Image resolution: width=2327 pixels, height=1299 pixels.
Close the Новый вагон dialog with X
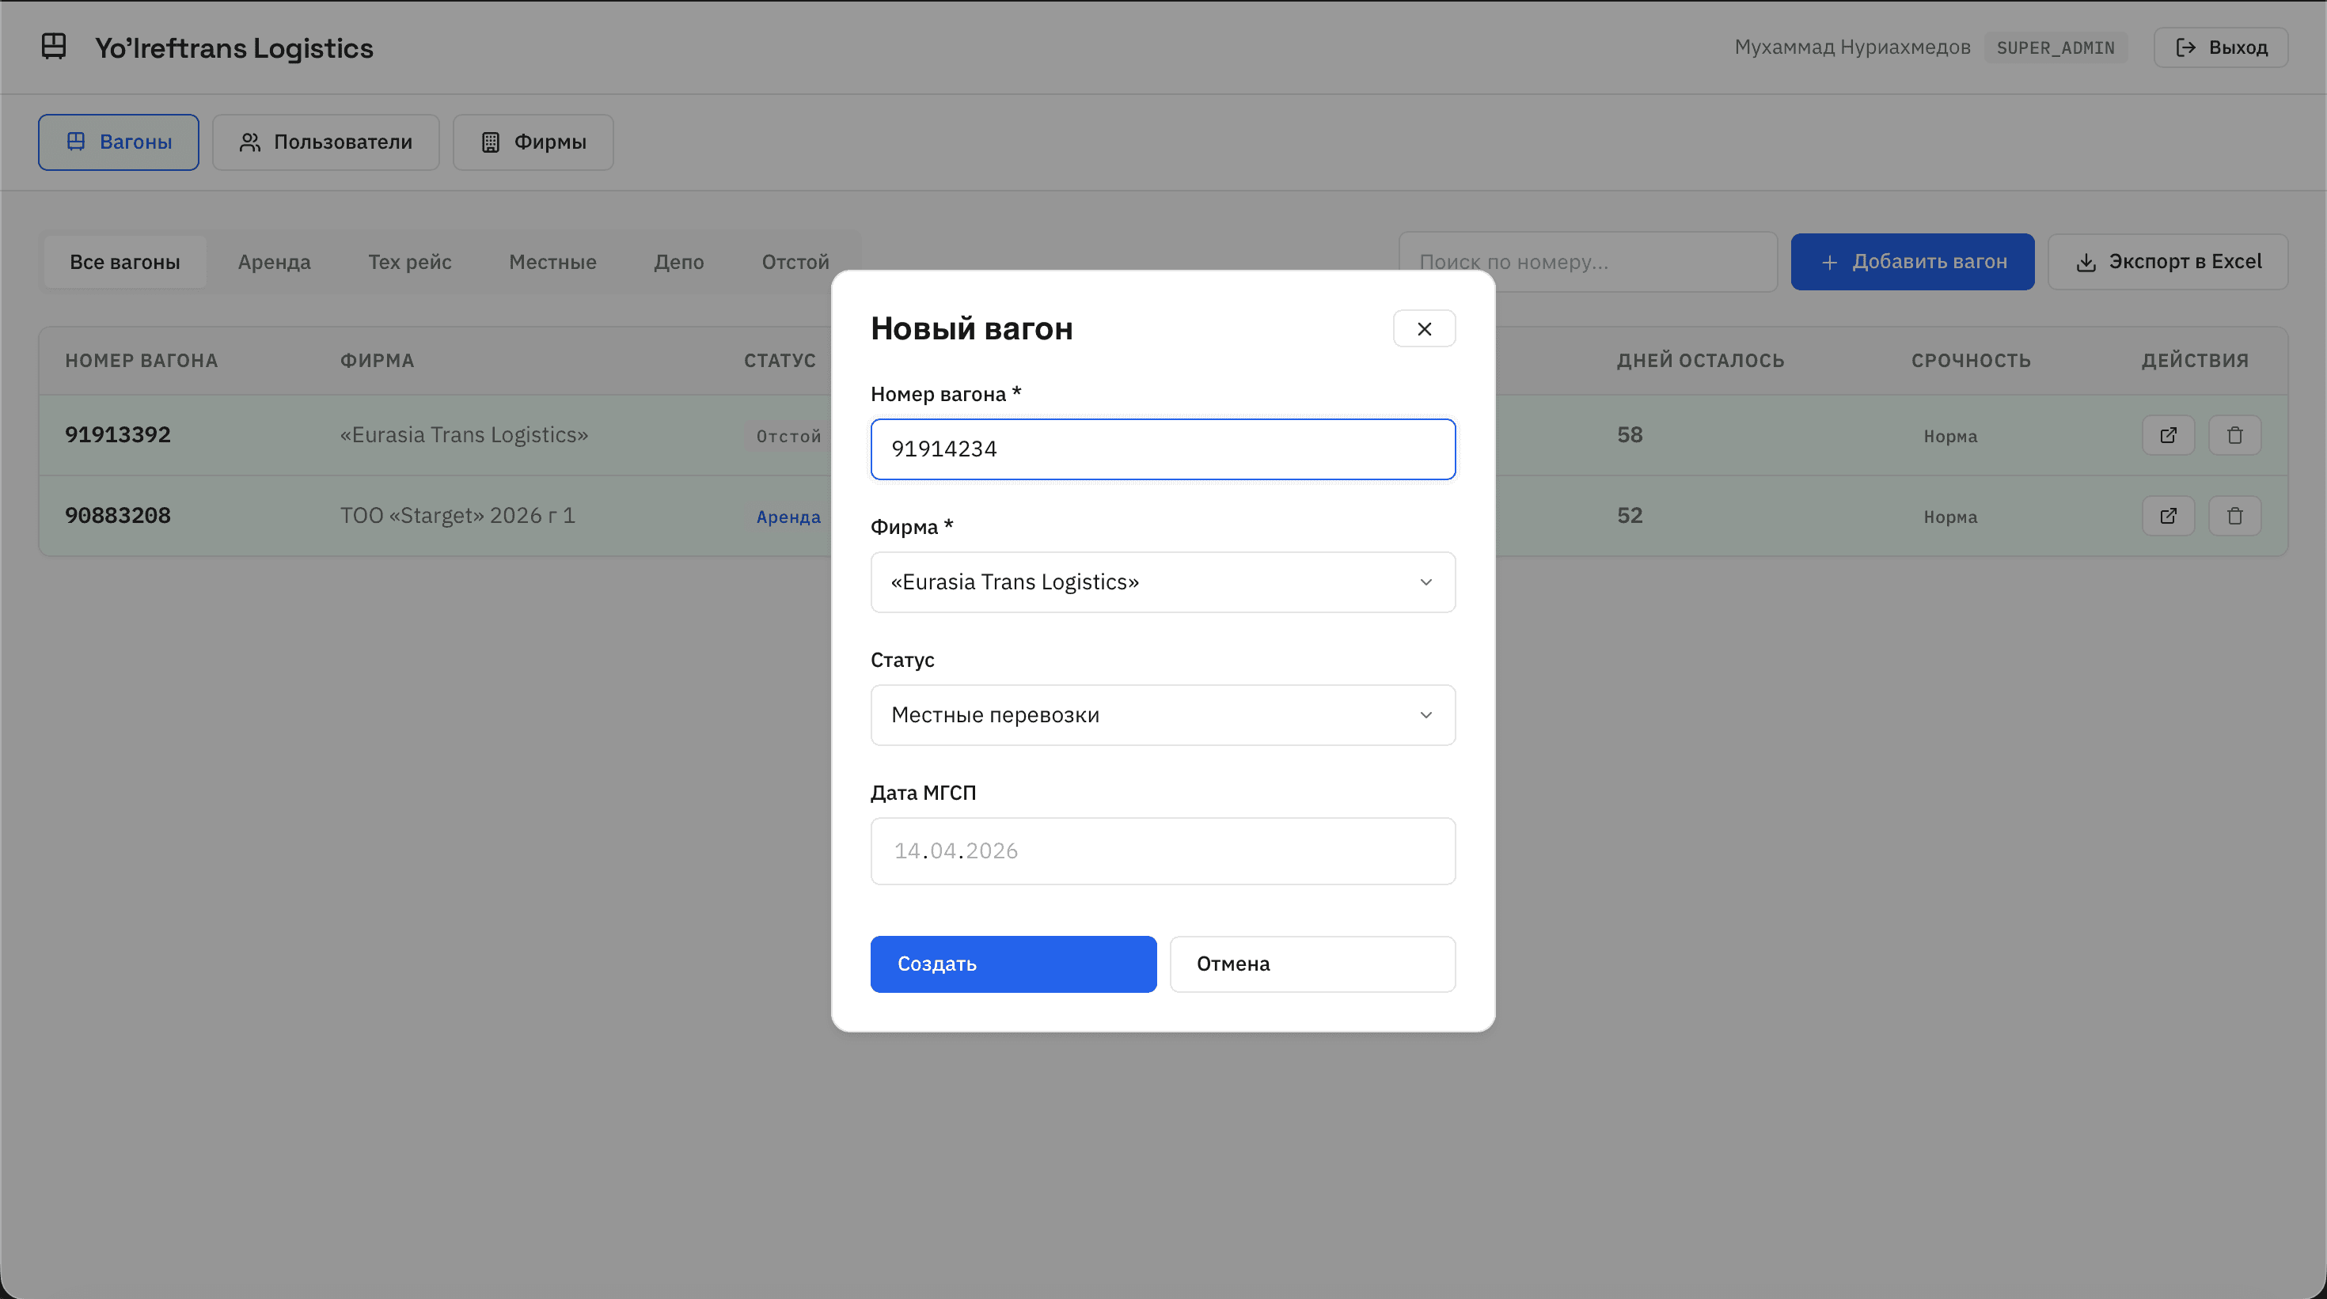tap(1424, 328)
